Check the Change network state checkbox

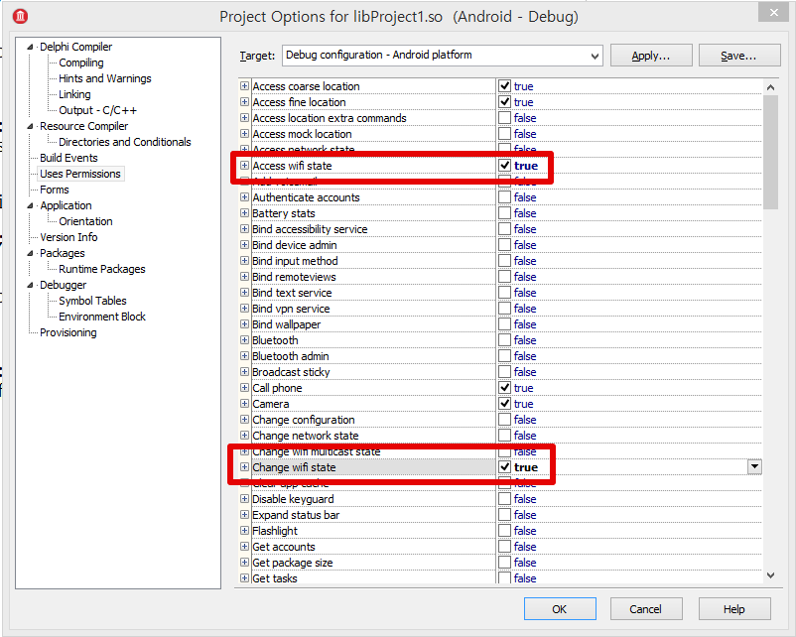click(x=504, y=436)
